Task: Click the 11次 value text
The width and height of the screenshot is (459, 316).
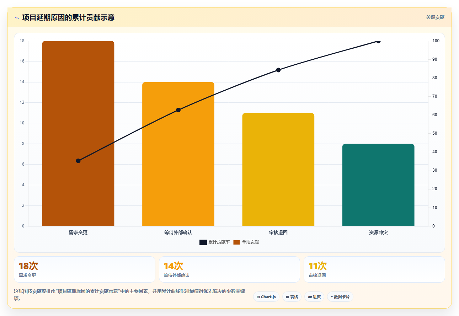Action: tap(317, 266)
